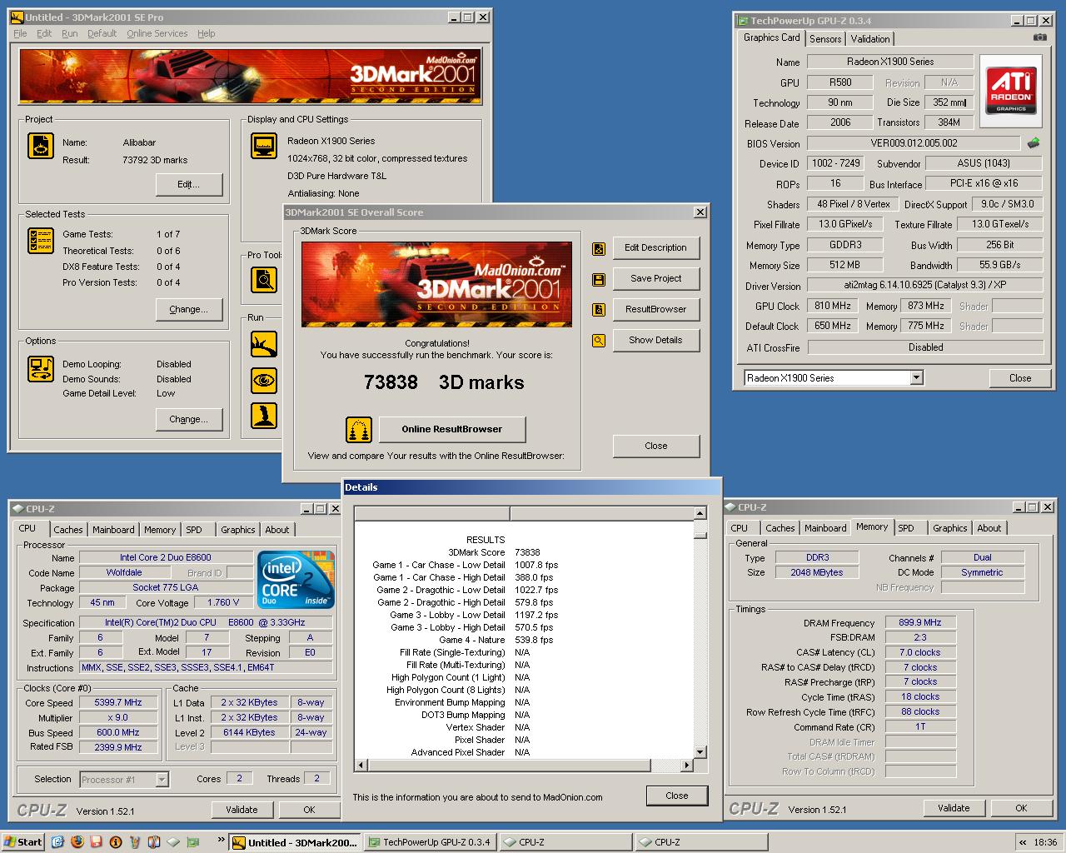Click the Details list vertical scrollbar down arrow

click(700, 752)
